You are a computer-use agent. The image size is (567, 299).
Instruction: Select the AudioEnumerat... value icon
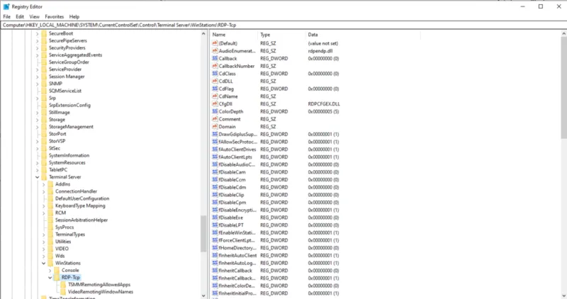[215, 51]
